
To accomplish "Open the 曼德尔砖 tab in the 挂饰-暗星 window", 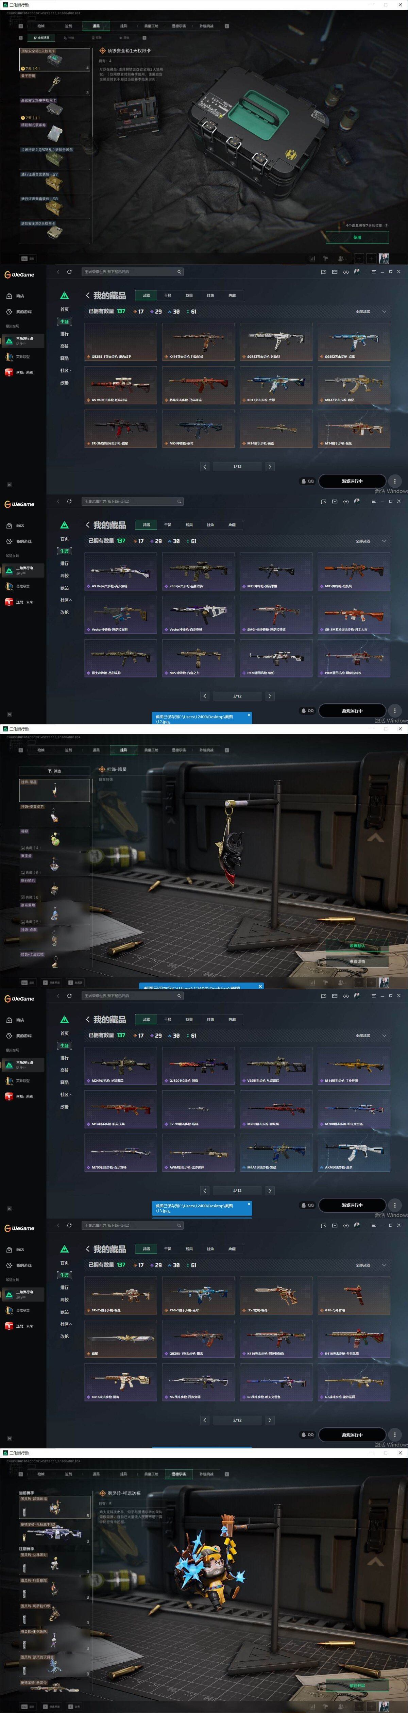I will point(179,750).
